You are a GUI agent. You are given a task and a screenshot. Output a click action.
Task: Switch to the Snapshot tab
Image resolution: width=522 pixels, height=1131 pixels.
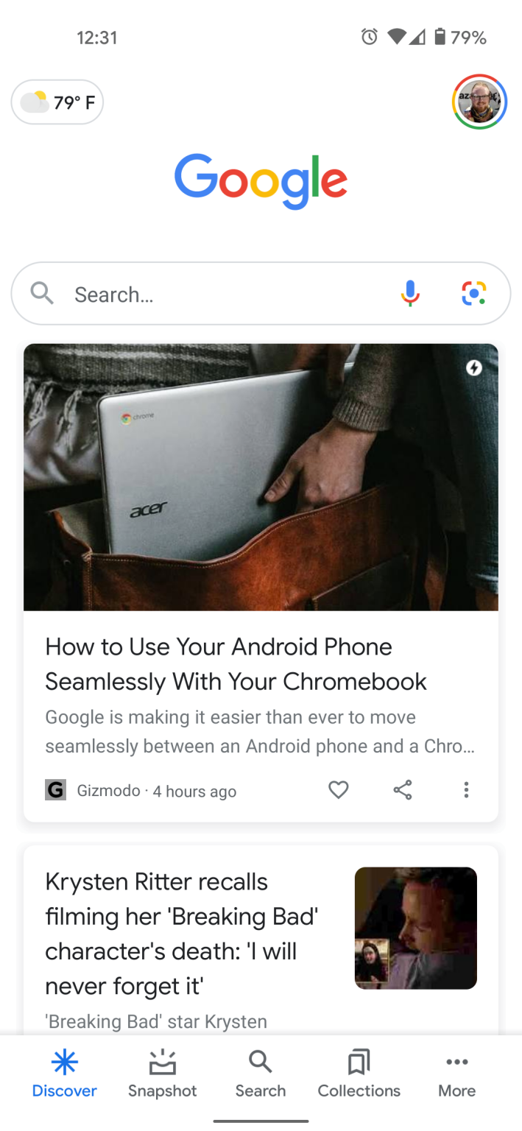pyautogui.click(x=163, y=1075)
